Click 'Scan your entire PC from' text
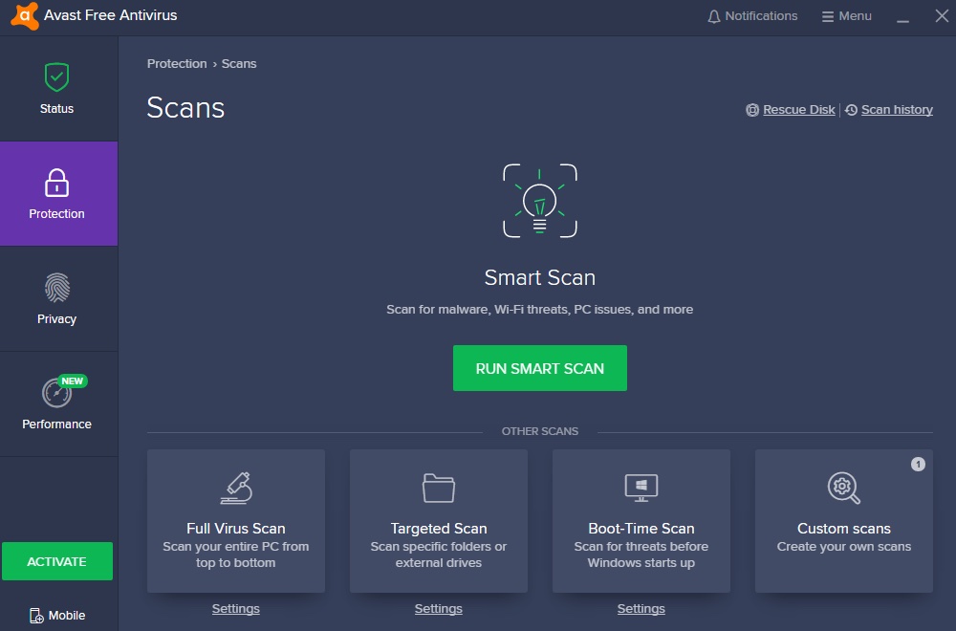The height and width of the screenshot is (631, 956). (x=236, y=546)
